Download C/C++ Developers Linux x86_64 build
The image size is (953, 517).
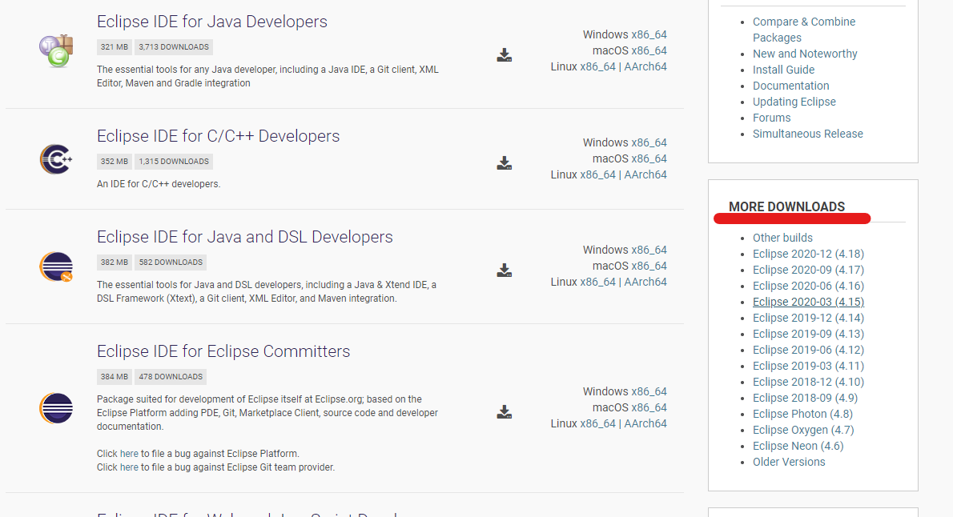click(x=598, y=175)
